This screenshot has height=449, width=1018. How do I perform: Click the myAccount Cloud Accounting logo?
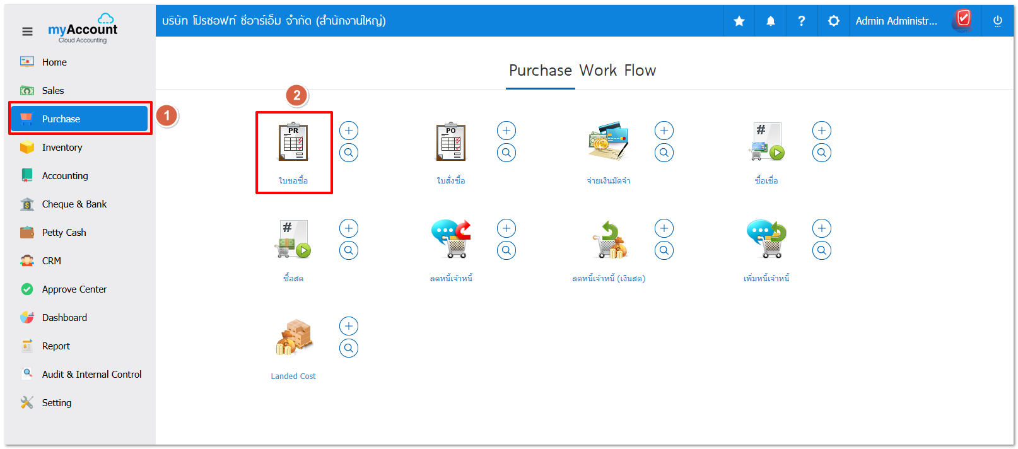point(83,28)
